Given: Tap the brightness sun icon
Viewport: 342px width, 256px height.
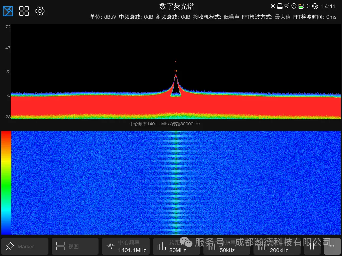Looking at the screenshot, I should tap(273, 6).
